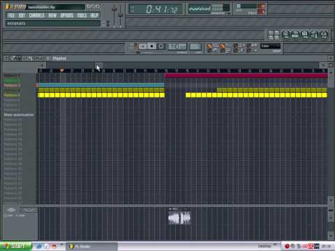
Task: Switch to FL Studio taskbar button
Action: (x=92, y=246)
